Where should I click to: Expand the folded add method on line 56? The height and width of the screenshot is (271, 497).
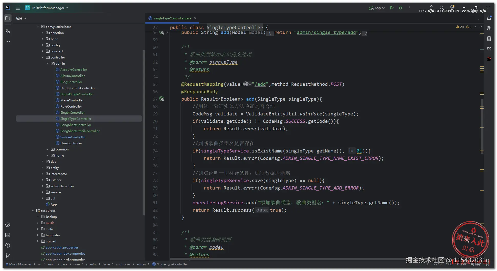167,32
